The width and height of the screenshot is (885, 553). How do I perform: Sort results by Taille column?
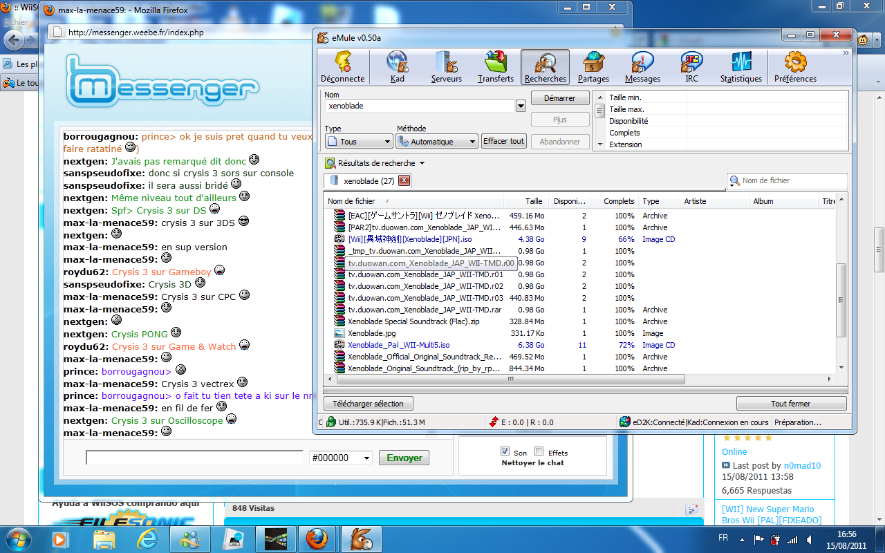coord(525,201)
